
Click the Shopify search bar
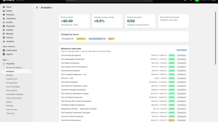pos(109,1)
